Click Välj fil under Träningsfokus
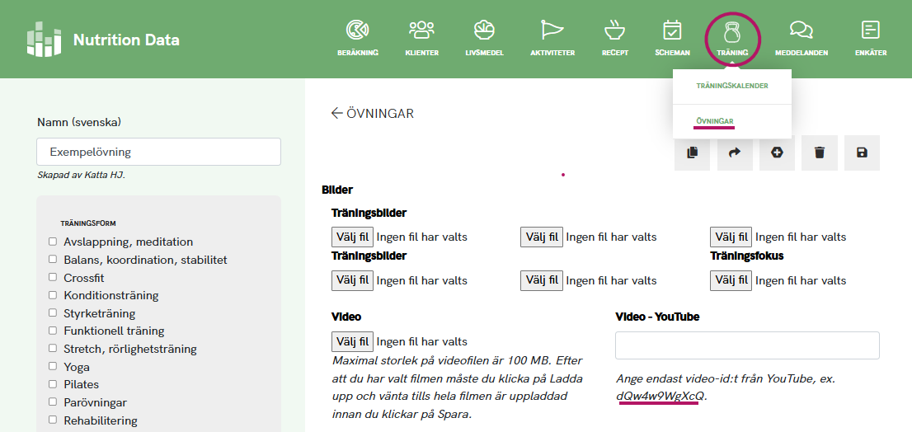This screenshot has height=432, width=912. [x=731, y=280]
